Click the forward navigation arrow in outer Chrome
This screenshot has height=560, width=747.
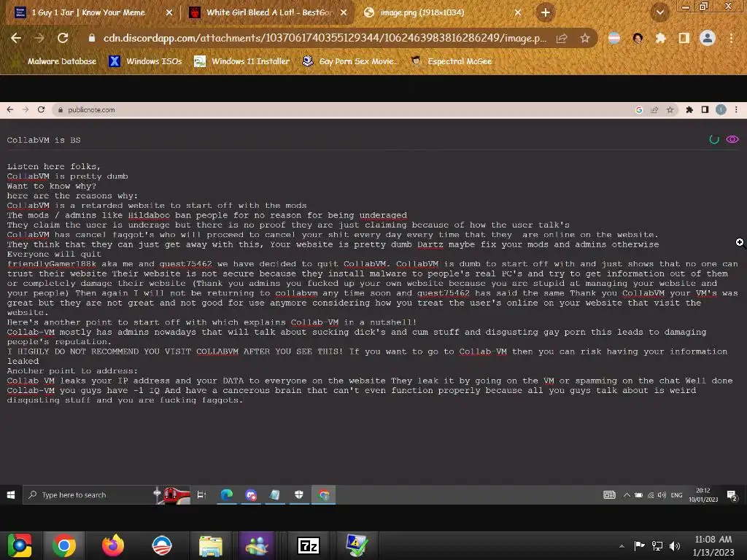coord(39,38)
